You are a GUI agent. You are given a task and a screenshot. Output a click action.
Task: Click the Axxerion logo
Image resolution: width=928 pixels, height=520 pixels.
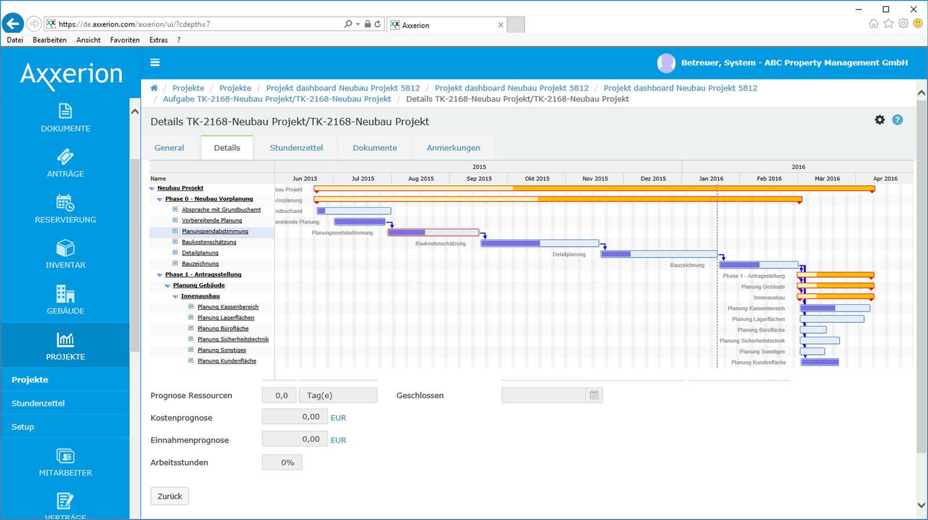click(x=71, y=75)
